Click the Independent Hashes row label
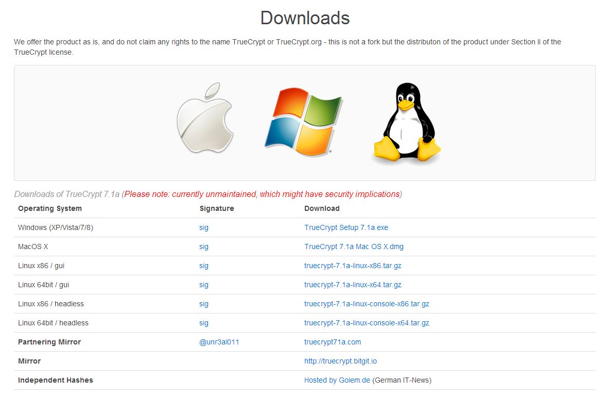This screenshot has width=607, height=395. pos(56,380)
